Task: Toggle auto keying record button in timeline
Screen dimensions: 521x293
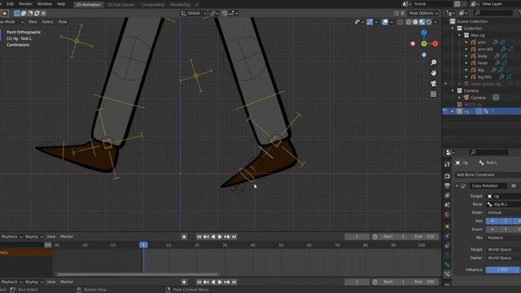Action: pyautogui.click(x=184, y=237)
